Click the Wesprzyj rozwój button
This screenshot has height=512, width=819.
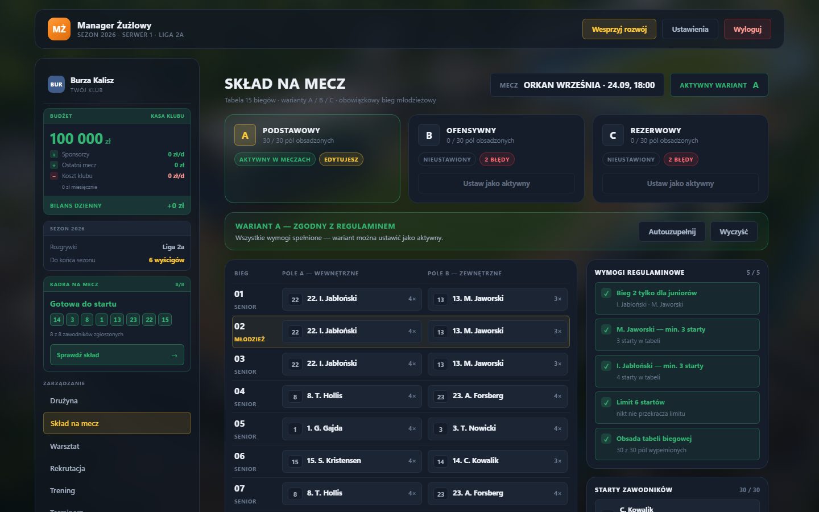pyautogui.click(x=619, y=29)
